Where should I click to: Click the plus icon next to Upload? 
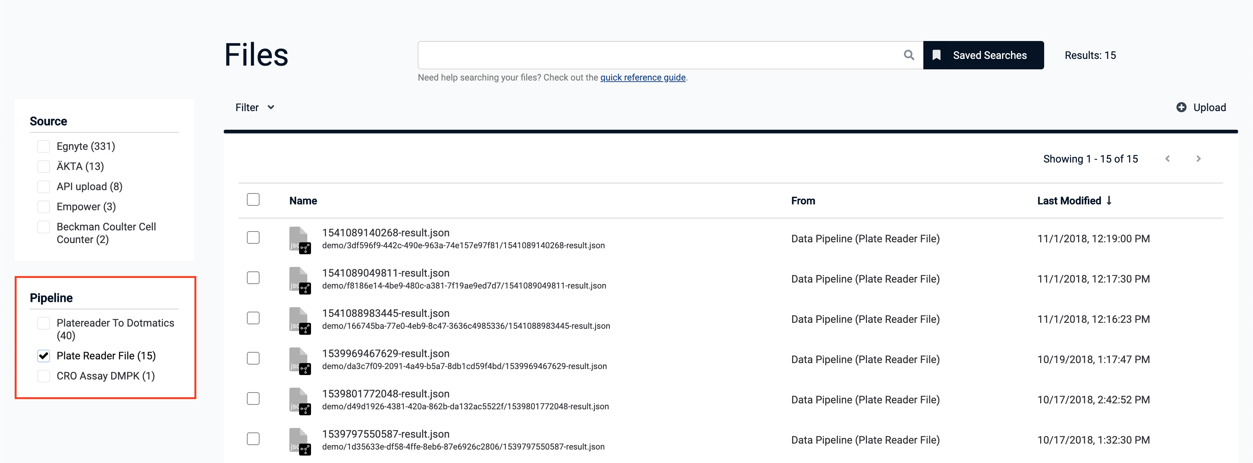click(x=1181, y=107)
